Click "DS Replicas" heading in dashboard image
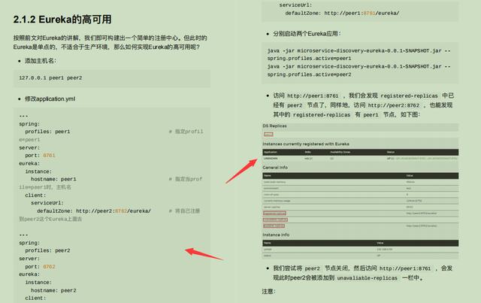Viewport: 481px width, 303px height. 274,126
